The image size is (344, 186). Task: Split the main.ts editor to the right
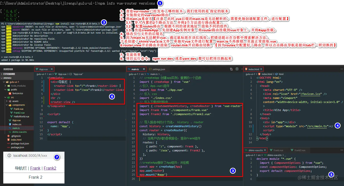[x=237, y=69]
